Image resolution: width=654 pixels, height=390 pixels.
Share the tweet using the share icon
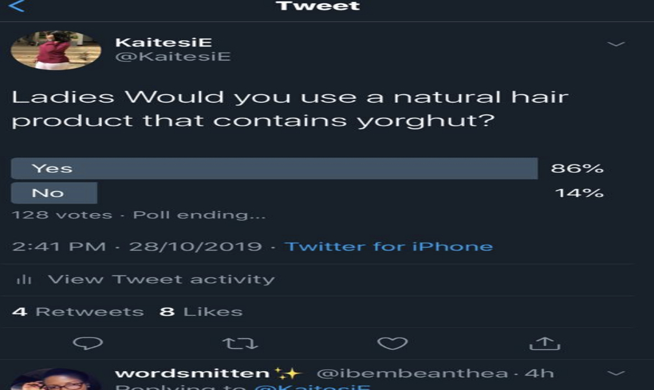coord(545,343)
